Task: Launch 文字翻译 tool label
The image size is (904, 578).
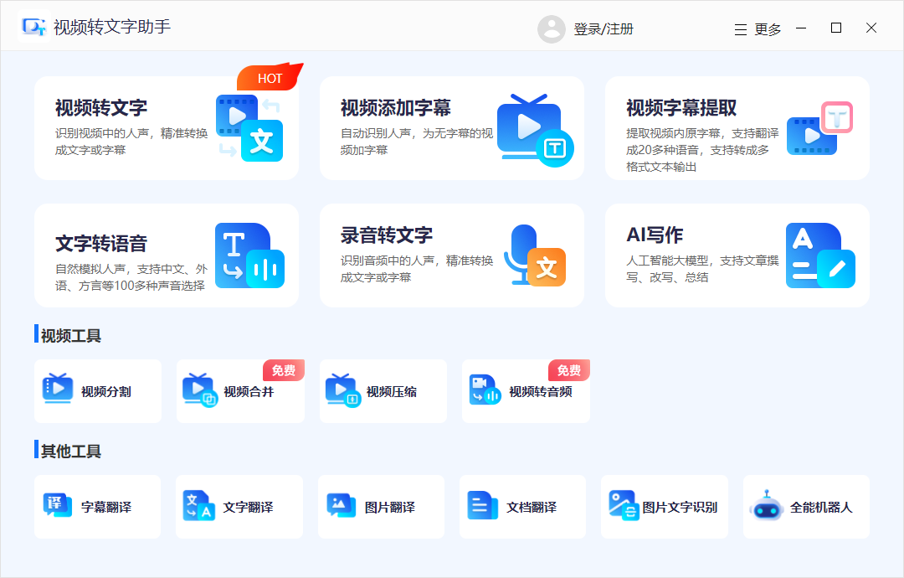Action: pyautogui.click(x=248, y=507)
